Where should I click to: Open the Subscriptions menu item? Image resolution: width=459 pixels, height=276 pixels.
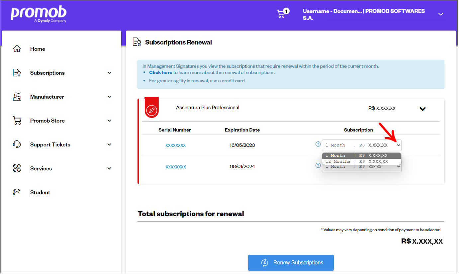[x=47, y=73]
